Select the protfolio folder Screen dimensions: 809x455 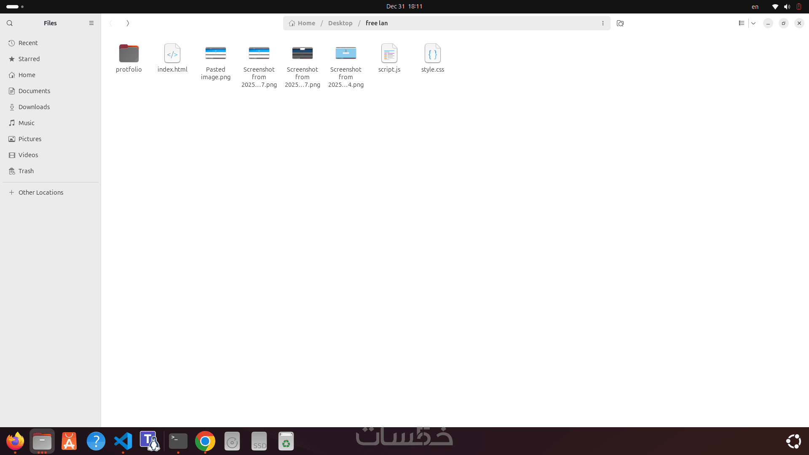click(129, 54)
